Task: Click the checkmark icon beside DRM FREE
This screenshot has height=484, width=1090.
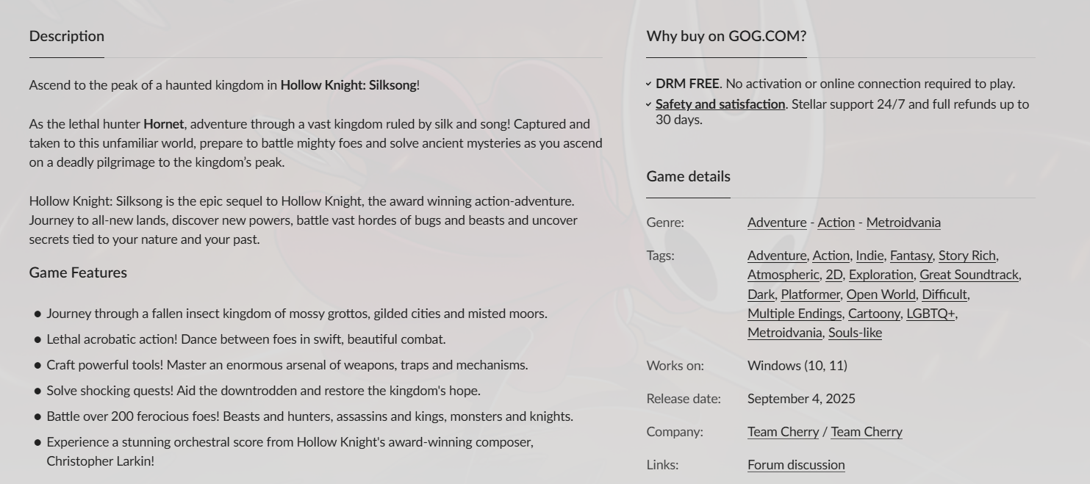Action: pyautogui.click(x=649, y=84)
